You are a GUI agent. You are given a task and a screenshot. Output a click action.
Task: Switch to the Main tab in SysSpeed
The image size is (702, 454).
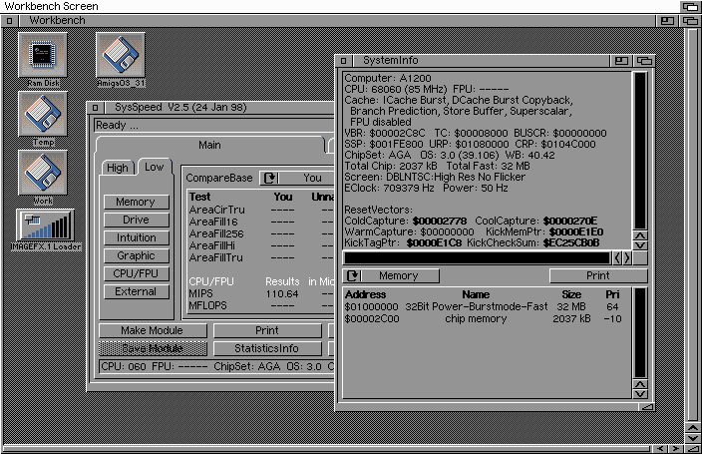[209, 146]
